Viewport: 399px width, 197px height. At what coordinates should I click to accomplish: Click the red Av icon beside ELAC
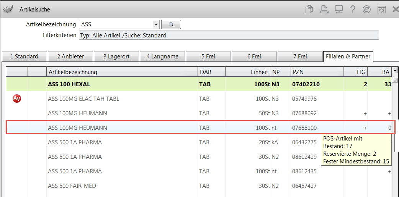tap(17, 98)
